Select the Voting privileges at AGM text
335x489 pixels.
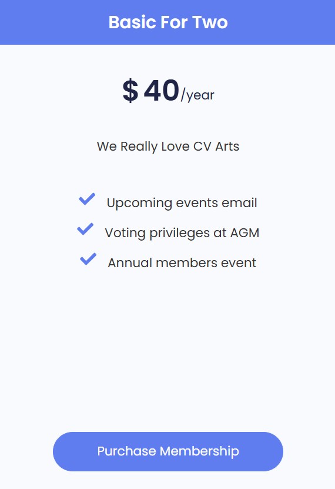[182, 233]
